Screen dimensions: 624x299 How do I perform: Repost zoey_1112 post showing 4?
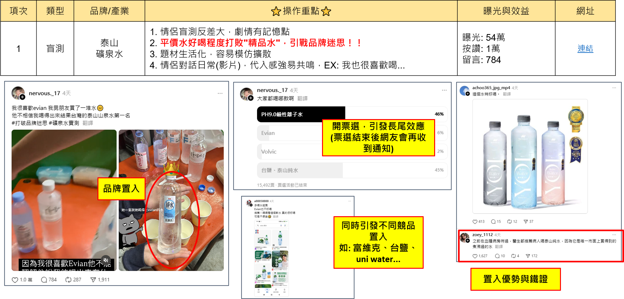(x=515, y=256)
